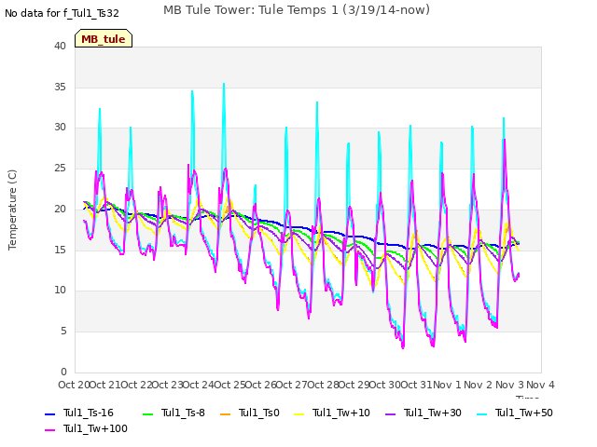Click the Nov 1 x-axis tick label
The height and width of the screenshot is (447, 597).
[x=448, y=385]
